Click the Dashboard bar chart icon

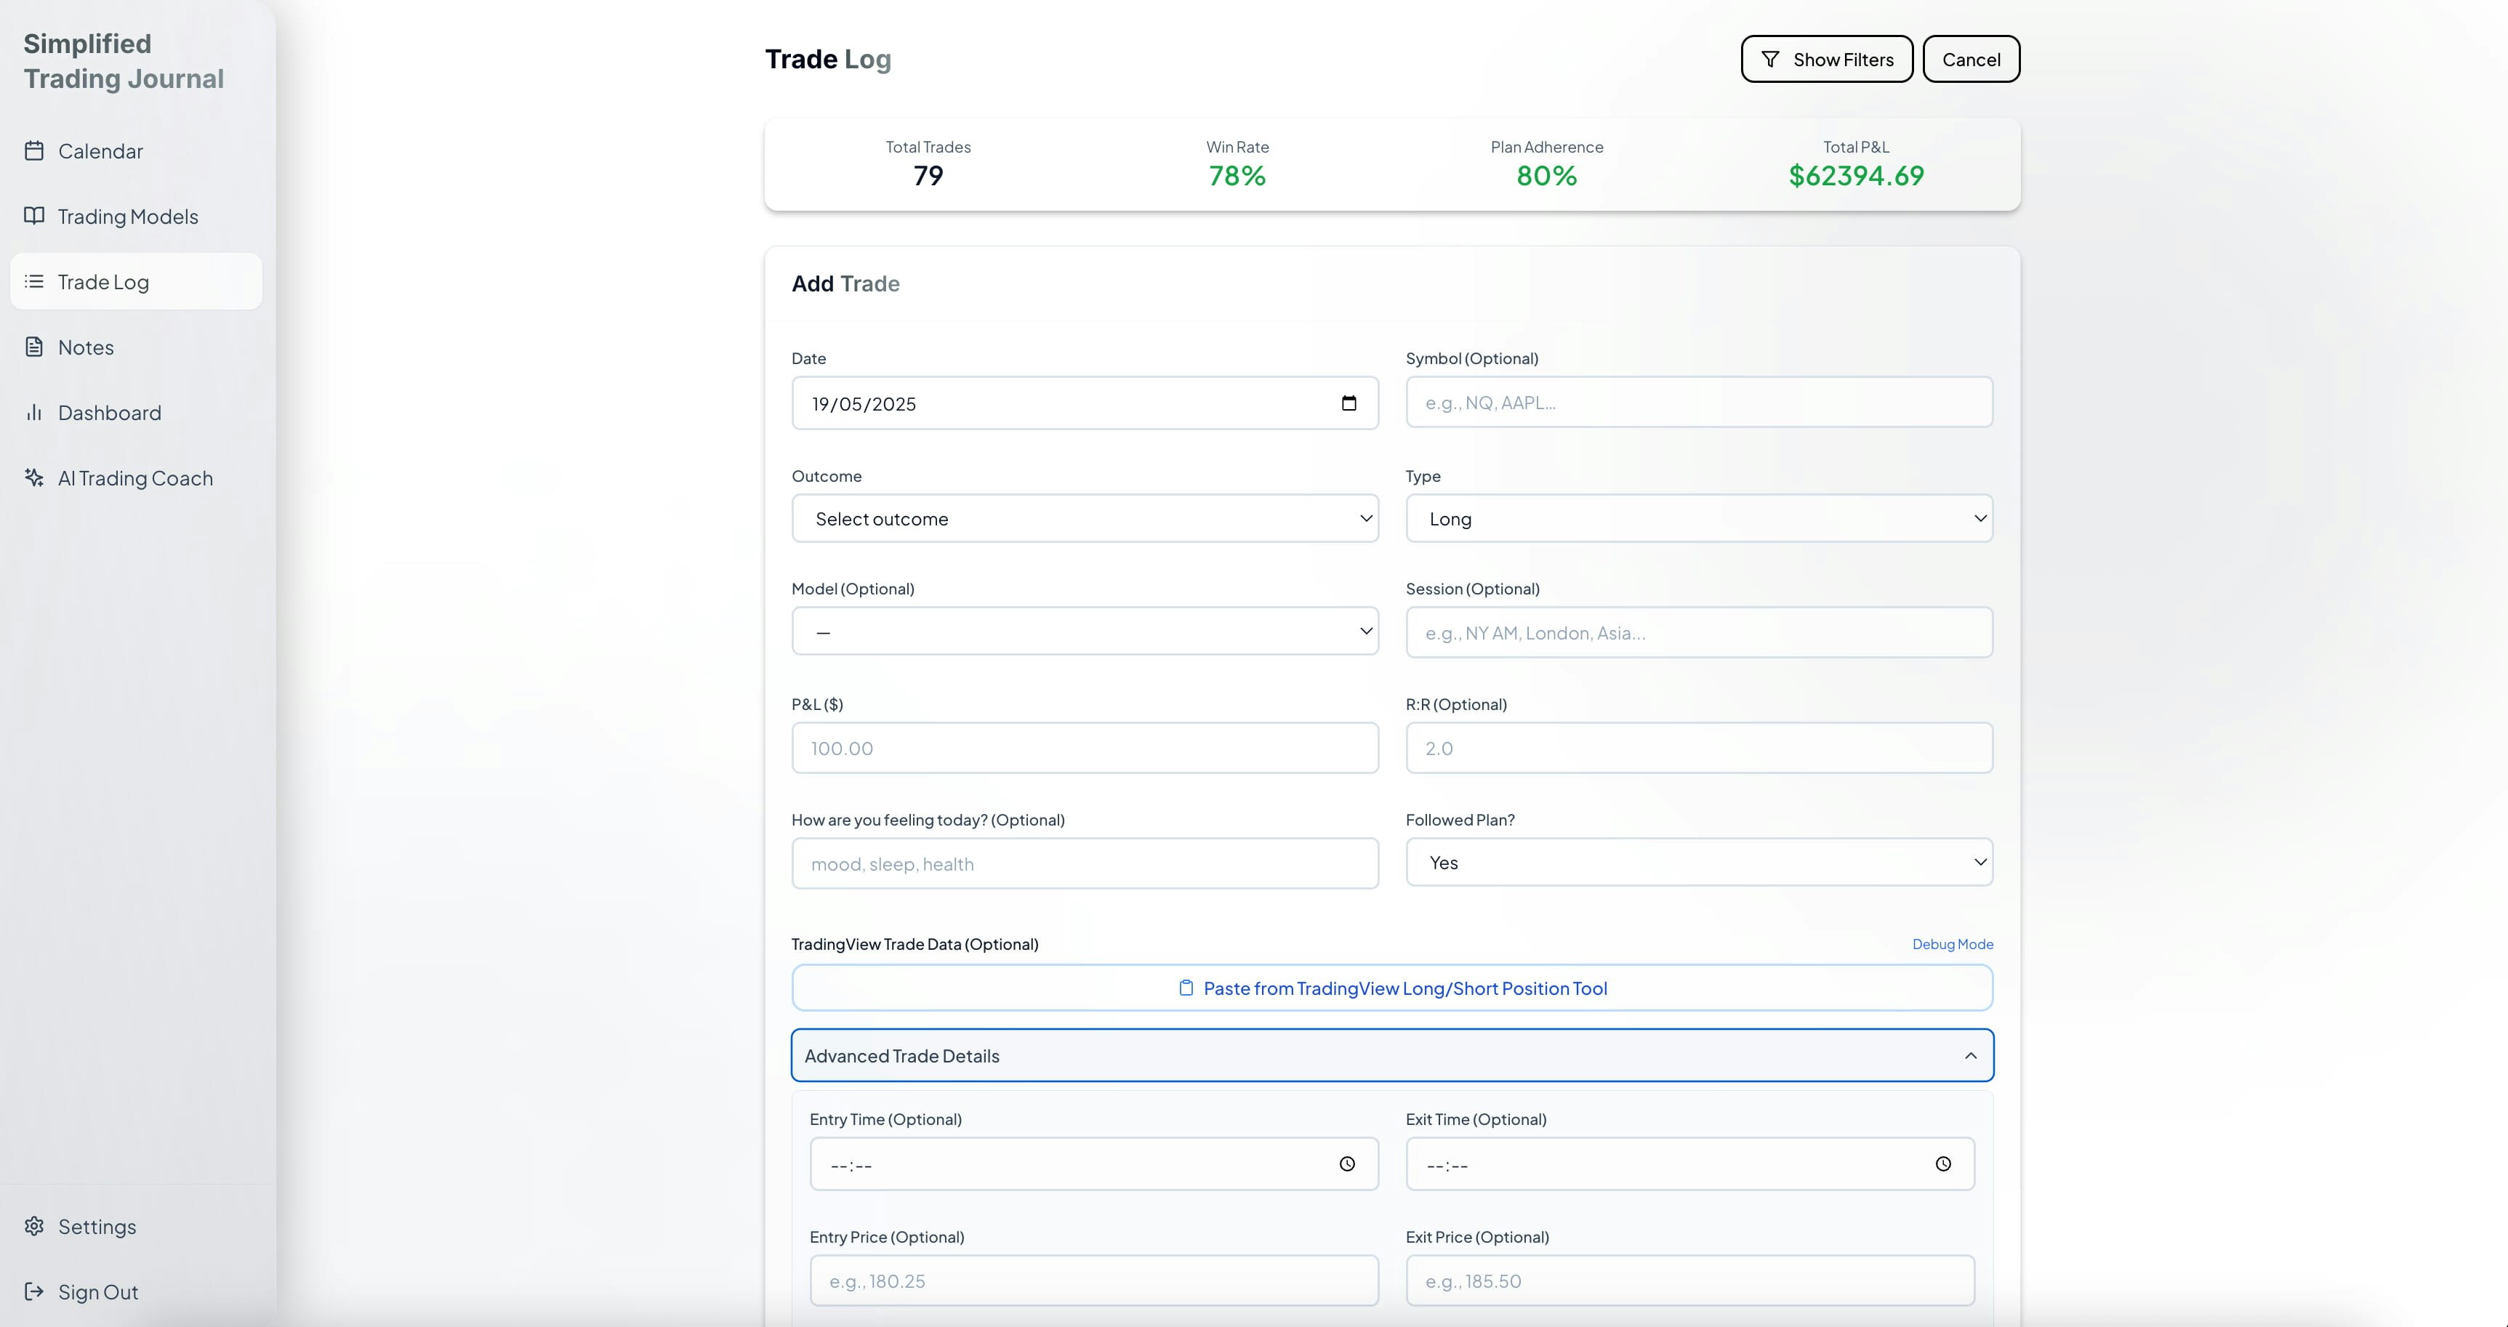[x=34, y=413]
